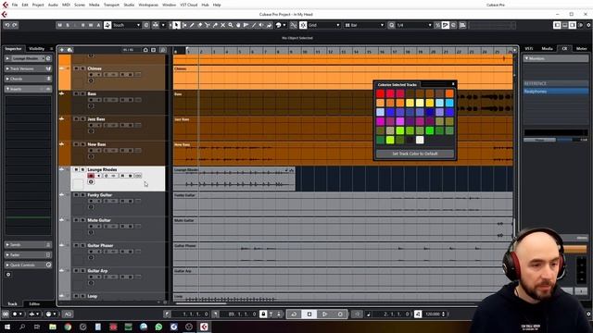The image size is (593, 333).
Task: Click the tempo value 120.000 field
Action: click(x=433, y=314)
